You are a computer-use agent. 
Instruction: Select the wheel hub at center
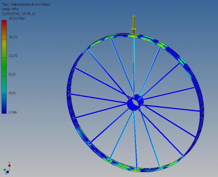click(135, 103)
